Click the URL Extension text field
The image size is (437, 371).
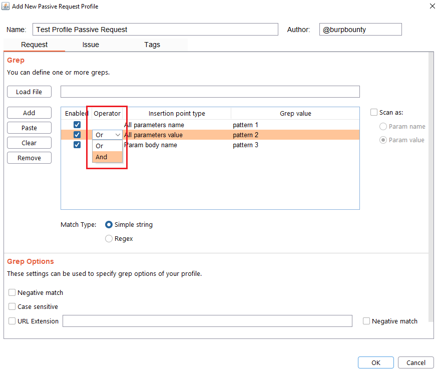click(207, 321)
